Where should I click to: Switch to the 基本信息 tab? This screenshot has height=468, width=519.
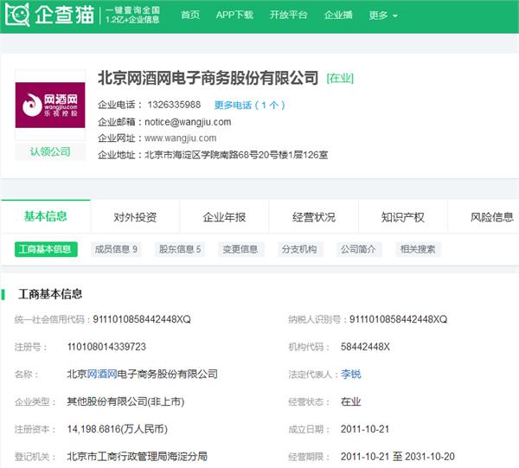45,217
